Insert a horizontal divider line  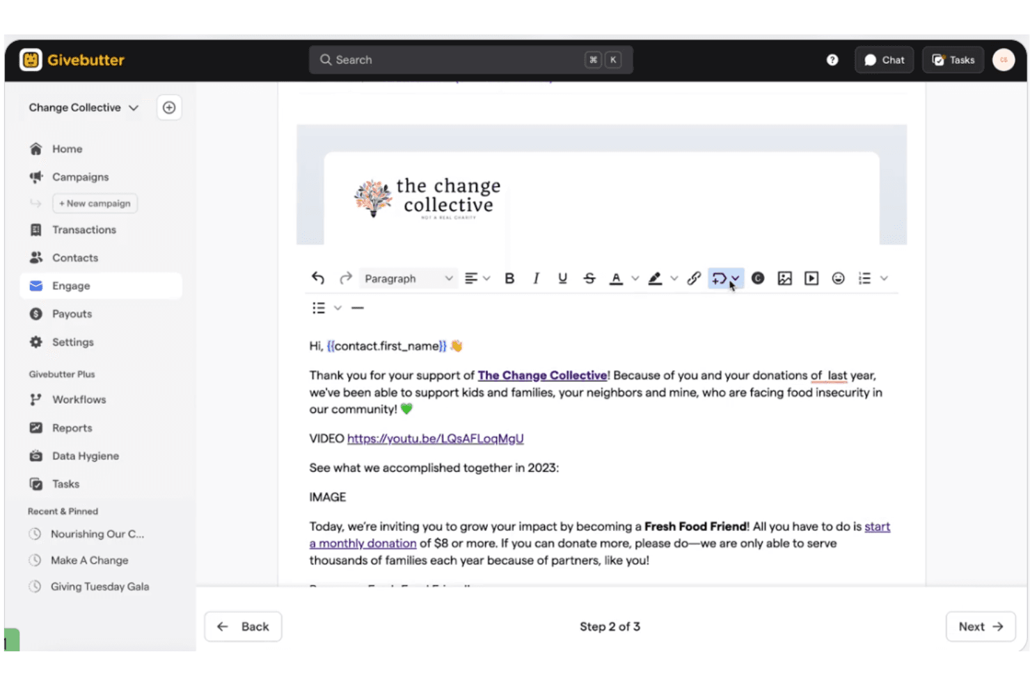pyautogui.click(x=358, y=308)
